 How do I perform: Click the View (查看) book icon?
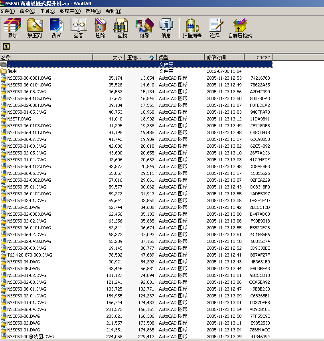point(79,25)
